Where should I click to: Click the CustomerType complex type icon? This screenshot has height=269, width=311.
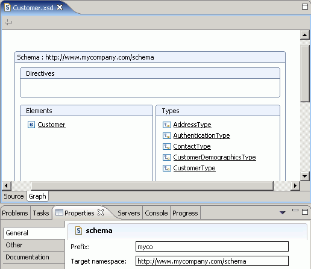tap(167, 168)
